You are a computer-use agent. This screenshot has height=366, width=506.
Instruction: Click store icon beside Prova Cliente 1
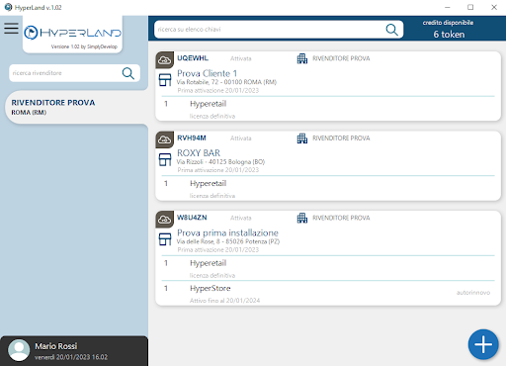click(x=165, y=80)
